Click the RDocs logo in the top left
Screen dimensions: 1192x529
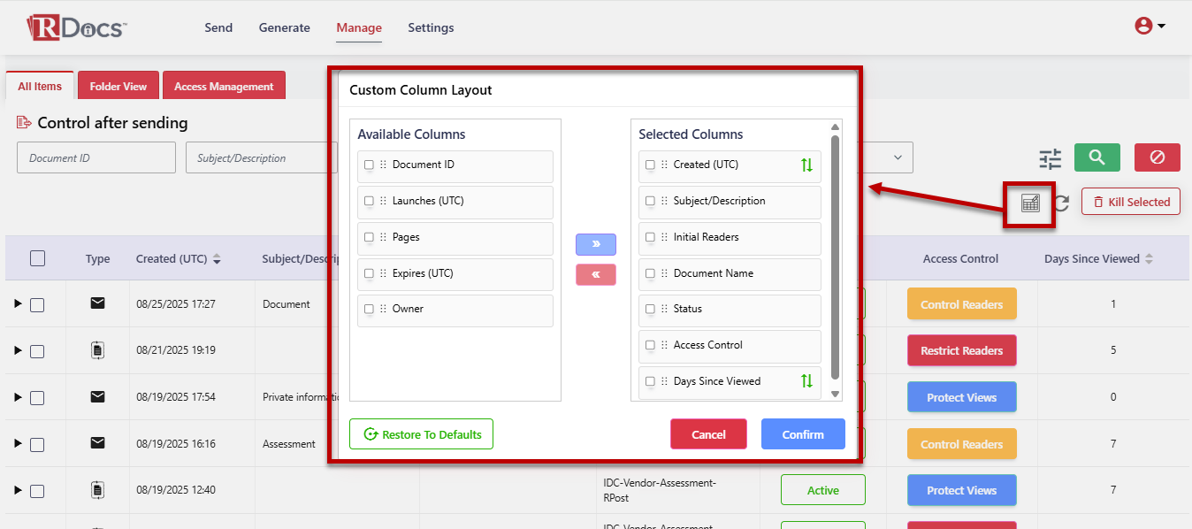(75, 27)
